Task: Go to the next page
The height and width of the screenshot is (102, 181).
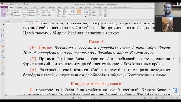Action: 92,98
